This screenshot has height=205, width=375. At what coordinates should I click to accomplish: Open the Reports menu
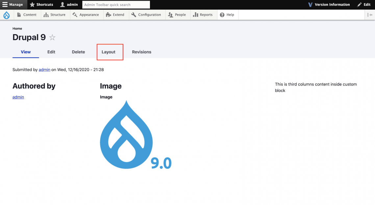[x=203, y=15]
